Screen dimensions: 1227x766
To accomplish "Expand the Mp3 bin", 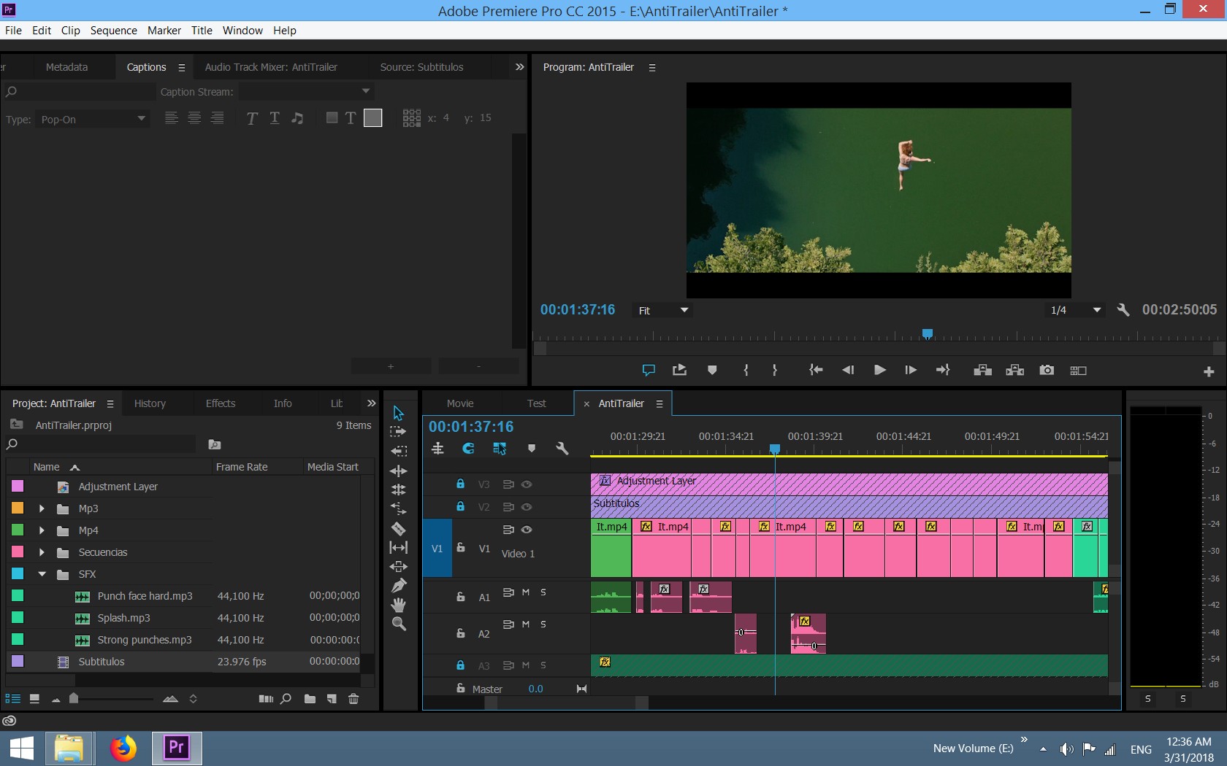I will 42,508.
